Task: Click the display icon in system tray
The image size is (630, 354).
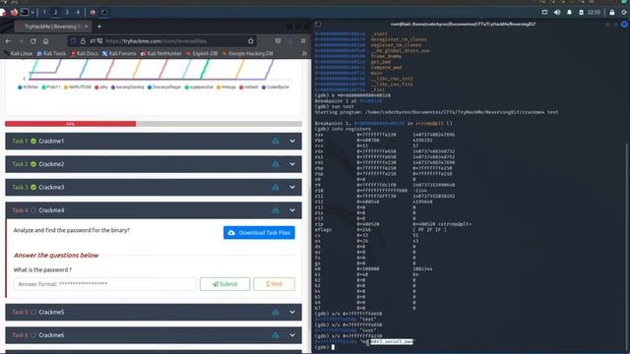Action: (x=544, y=13)
